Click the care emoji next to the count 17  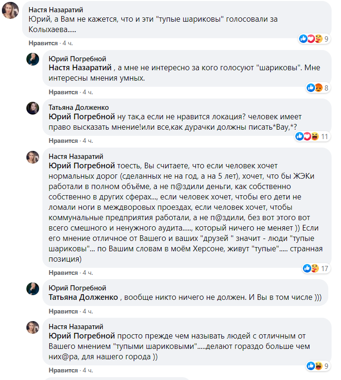click(315, 267)
